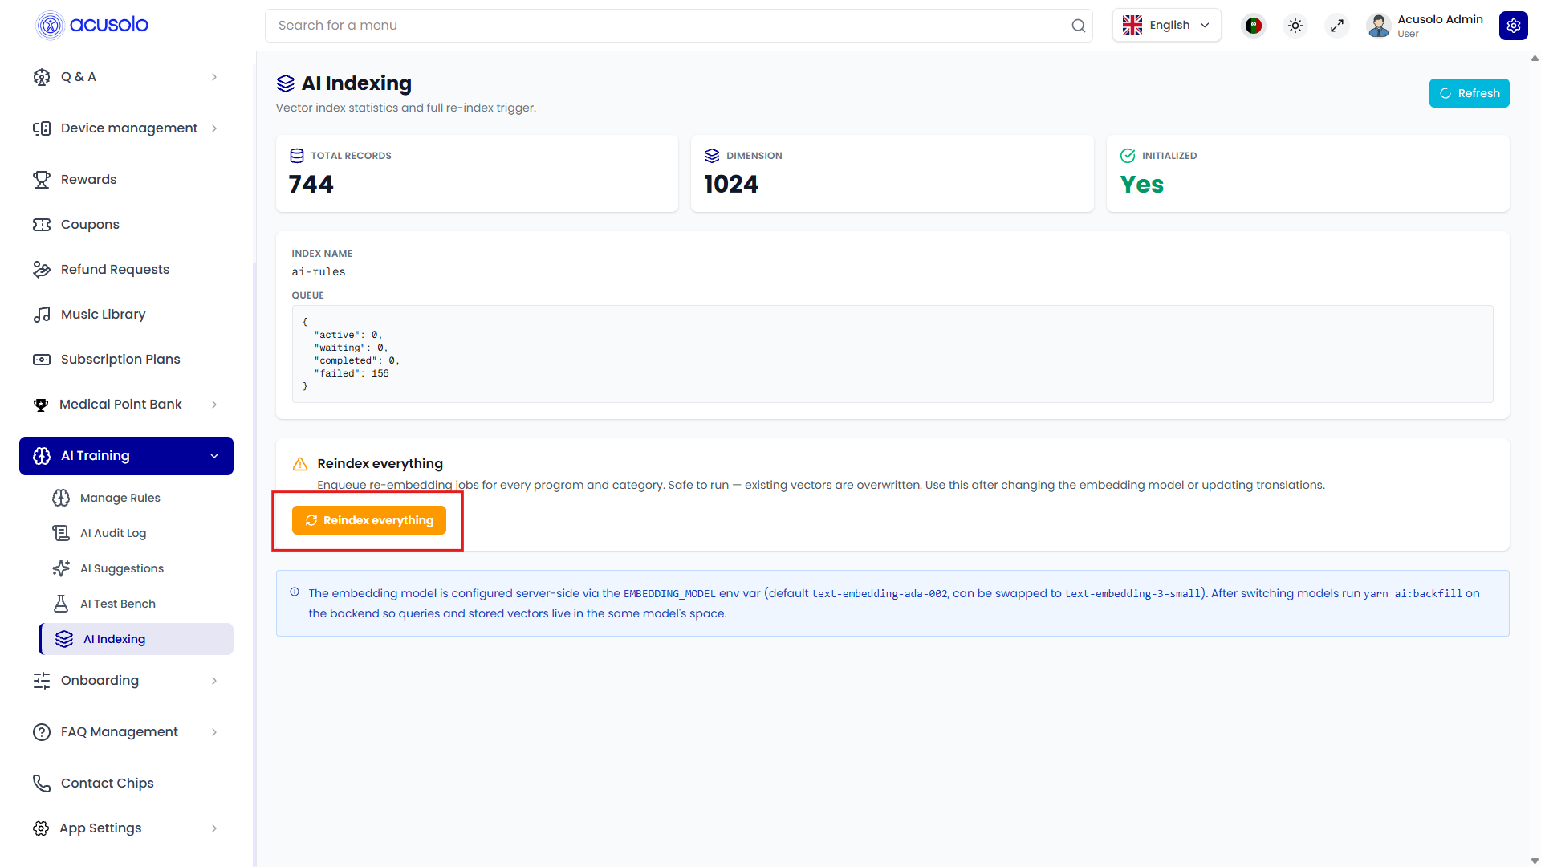Click the AI Indexing page title
Image resolution: width=1541 pixels, height=867 pixels.
pos(356,83)
